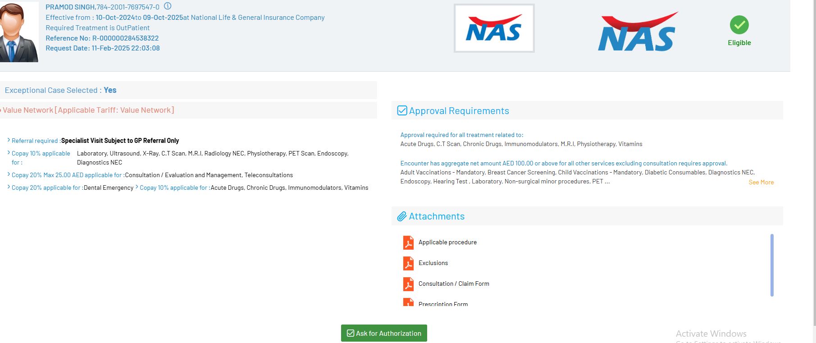Expand the Copay 20% Max 25.00 AED chevron
Screen dimensions: 816x343
pyautogui.click(x=9, y=174)
